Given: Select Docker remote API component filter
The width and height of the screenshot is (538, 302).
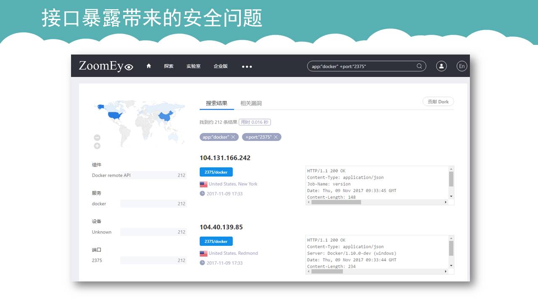Looking at the screenshot, I should [139, 175].
